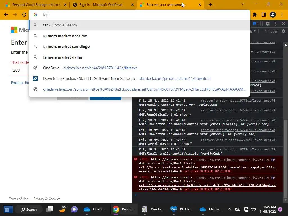The width and height of the screenshot is (288, 216).
Task: Open the tab search chevron dropdown
Action: (x=243, y=4)
